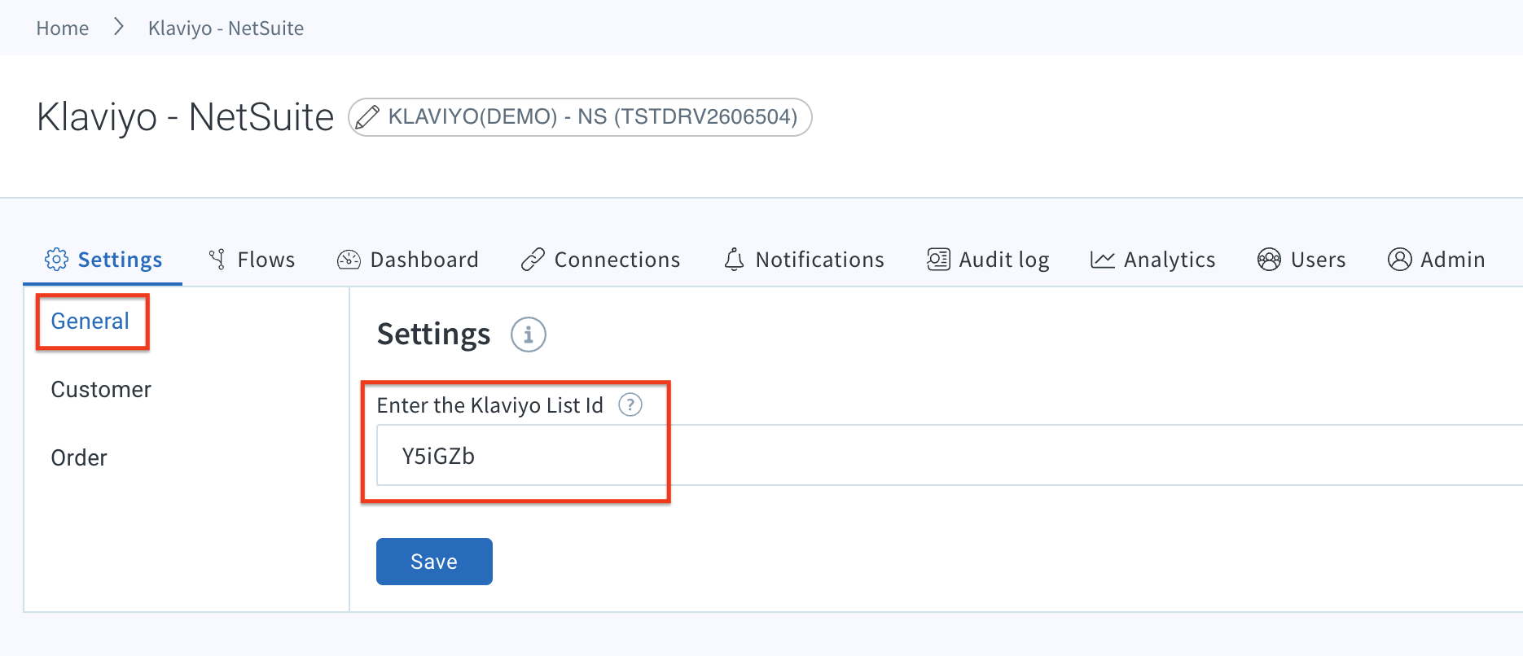Click the pencil edit icon beside KLAVIYO(DEMO)
The width and height of the screenshot is (1523, 656).
click(367, 117)
